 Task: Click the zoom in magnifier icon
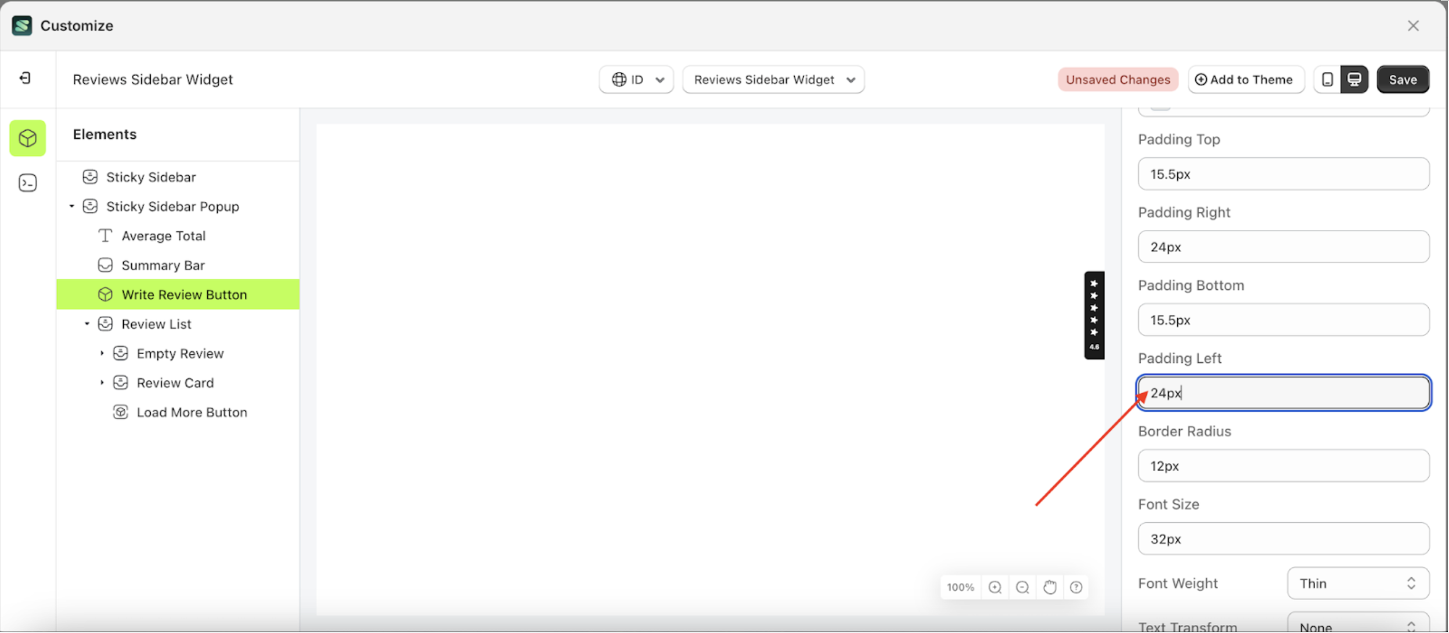996,587
